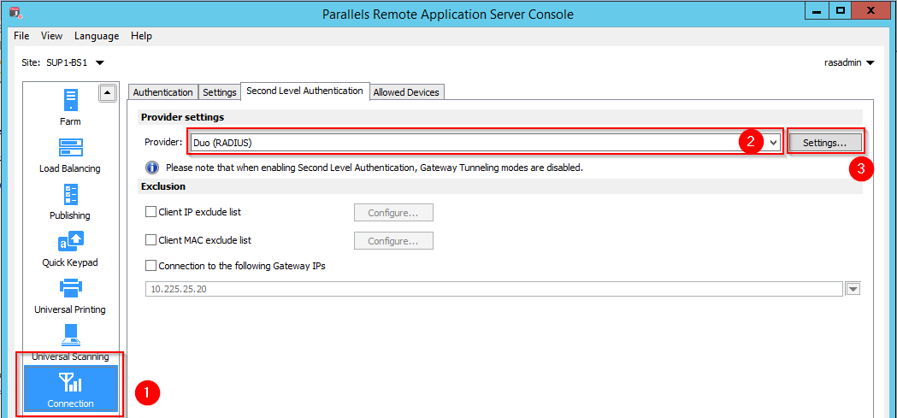Switch to the Settings tab
This screenshot has height=418, width=897.
[220, 92]
